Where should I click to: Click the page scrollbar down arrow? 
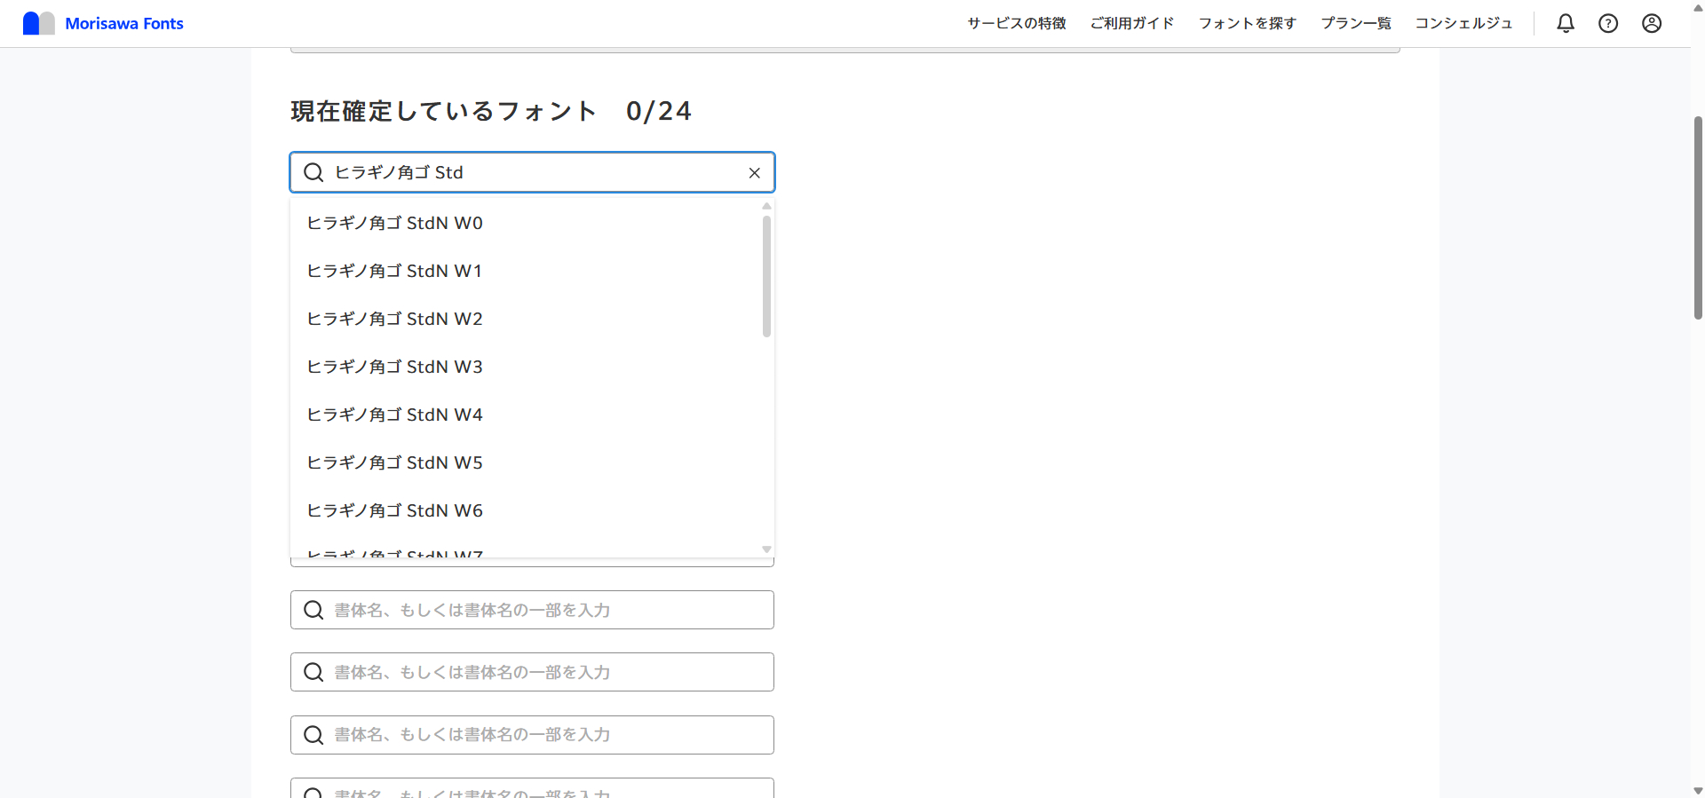coord(1698,790)
